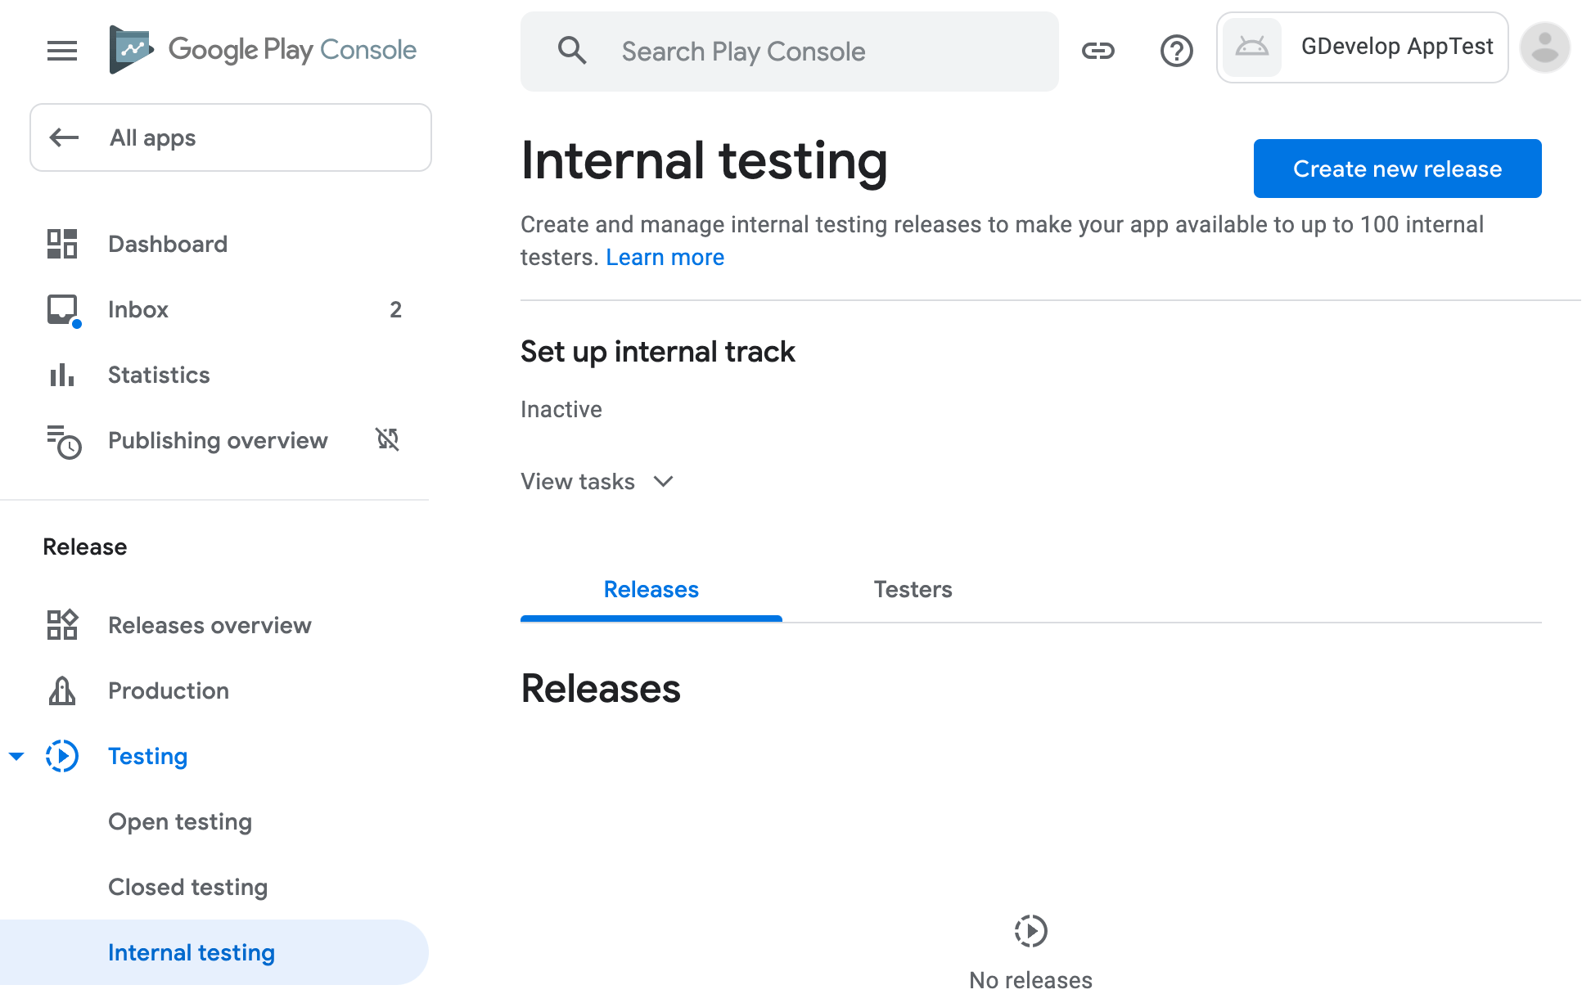Image resolution: width=1591 pixels, height=1003 pixels.
Task: Click Create new release button
Action: pyautogui.click(x=1397, y=169)
